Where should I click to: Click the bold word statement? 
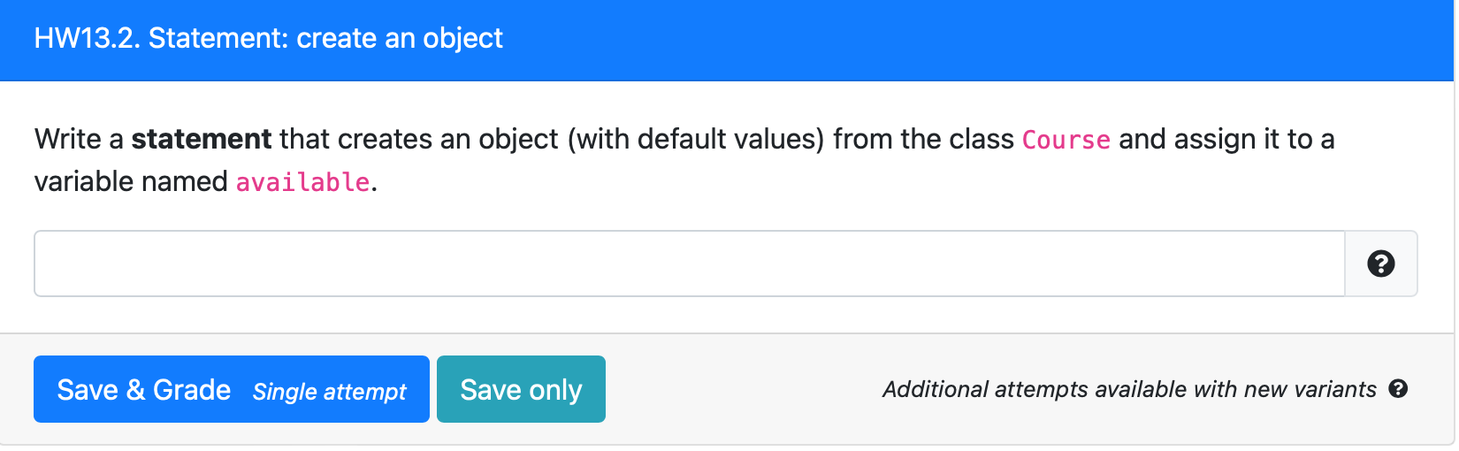[x=202, y=139]
